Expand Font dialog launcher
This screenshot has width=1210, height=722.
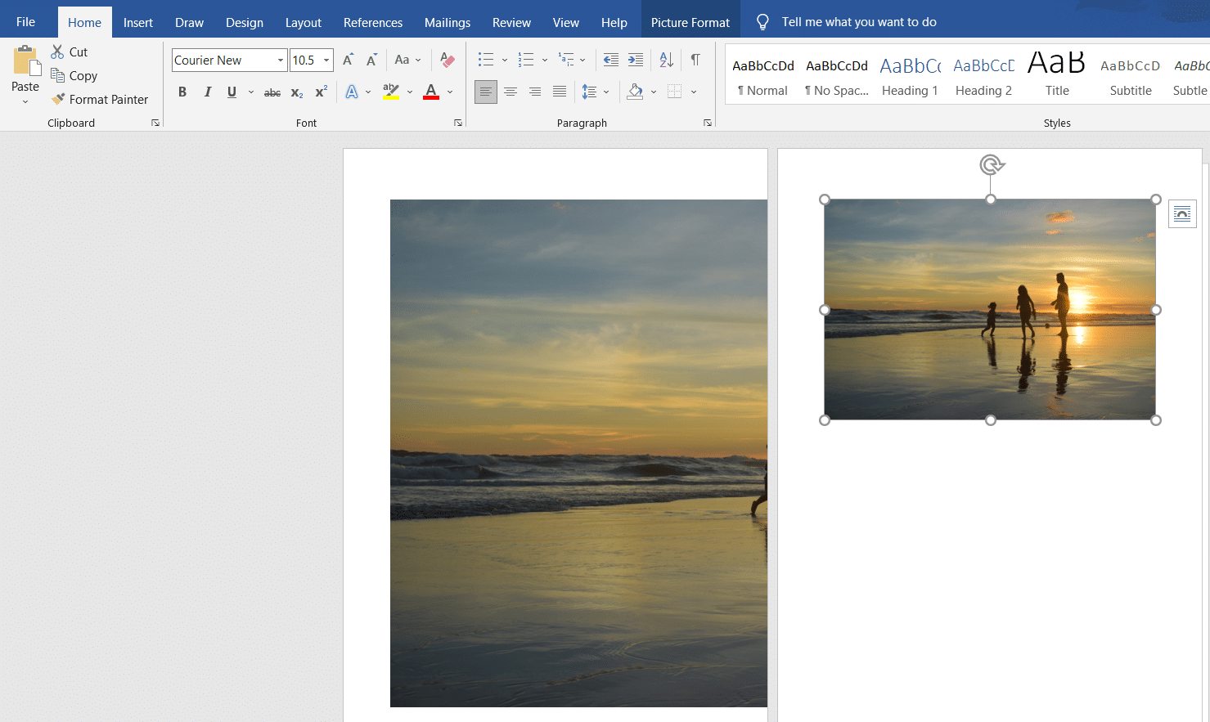pos(458,123)
